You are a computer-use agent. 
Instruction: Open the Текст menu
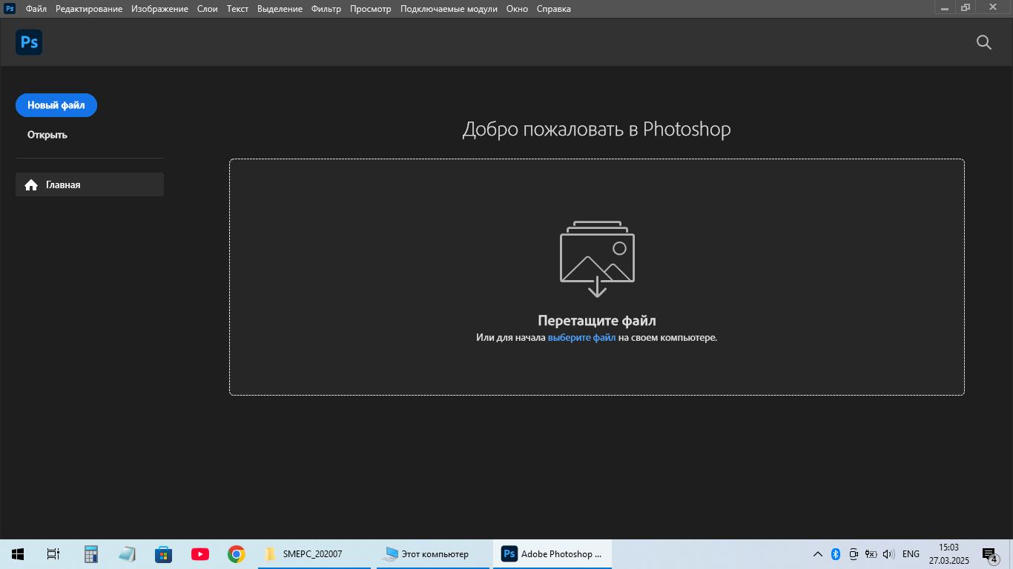coord(237,9)
